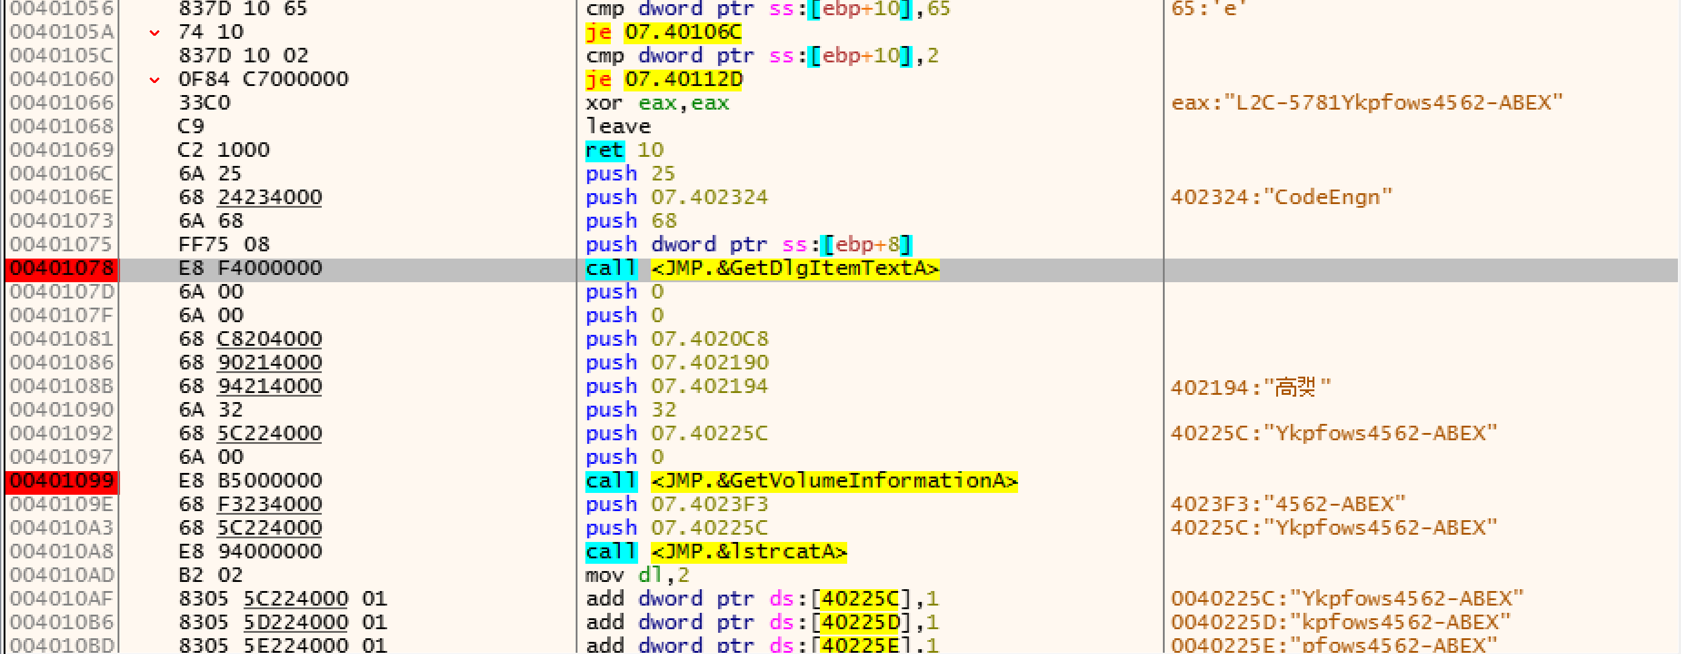Select the breakpoint address 00401099
Viewport: 1681px width, 654px height.
pyautogui.click(x=61, y=481)
